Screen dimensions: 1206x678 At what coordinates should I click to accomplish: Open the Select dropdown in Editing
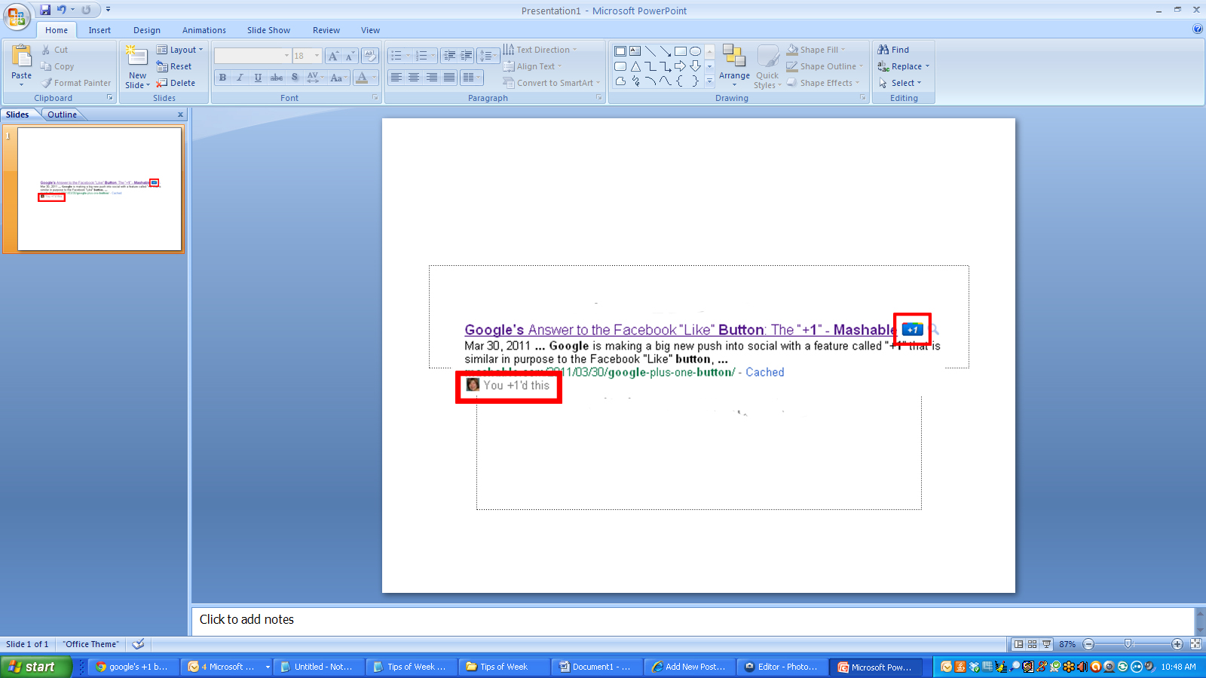[901, 83]
